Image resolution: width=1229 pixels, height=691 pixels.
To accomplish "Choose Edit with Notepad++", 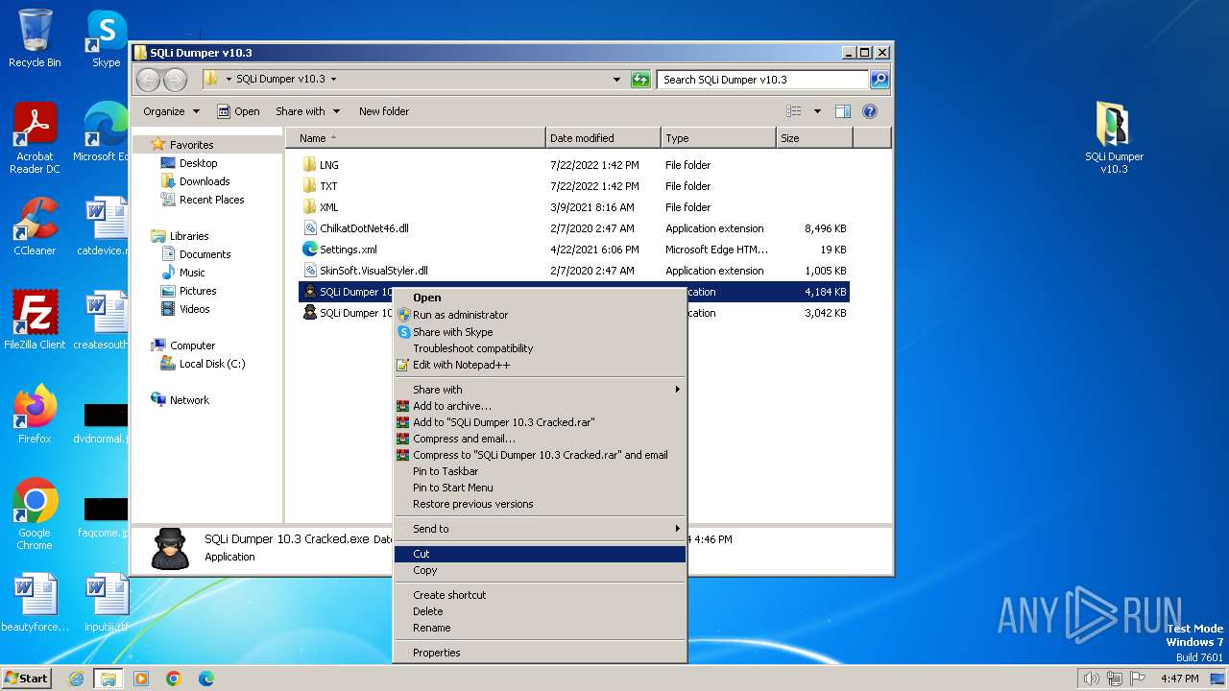I will [540, 365].
